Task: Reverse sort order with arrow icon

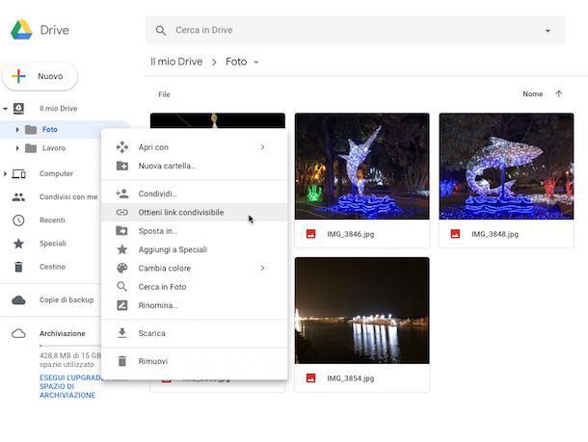Action: (558, 94)
